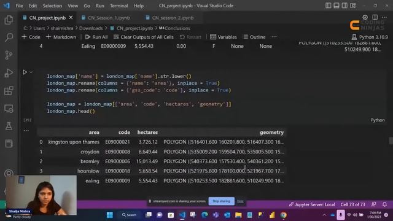Open the Go menu
Screen dimensions: 393x221
[87, 6]
